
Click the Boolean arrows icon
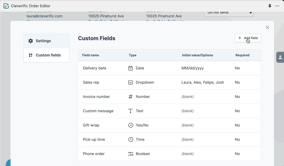(131, 154)
